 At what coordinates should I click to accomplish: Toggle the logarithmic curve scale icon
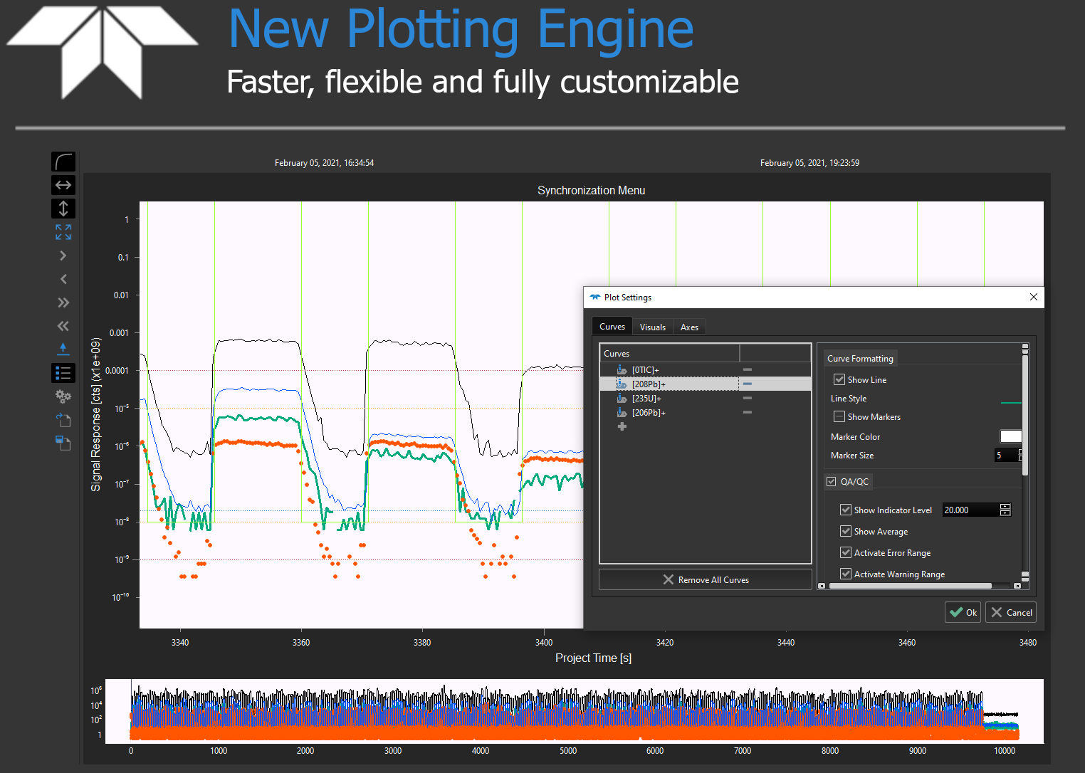coord(63,162)
